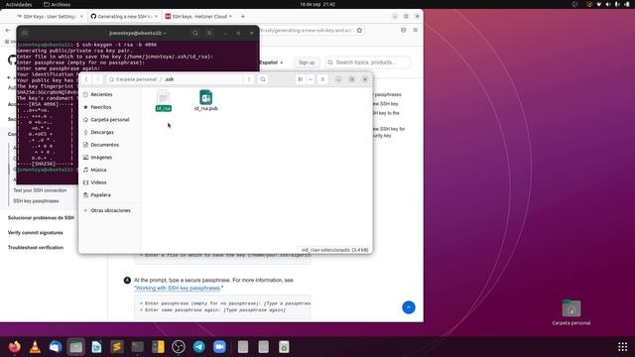The image size is (635, 357).
Task: Go back in the browser
Action: 8,31
